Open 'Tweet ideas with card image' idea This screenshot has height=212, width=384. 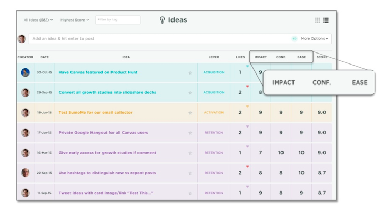coord(106,193)
